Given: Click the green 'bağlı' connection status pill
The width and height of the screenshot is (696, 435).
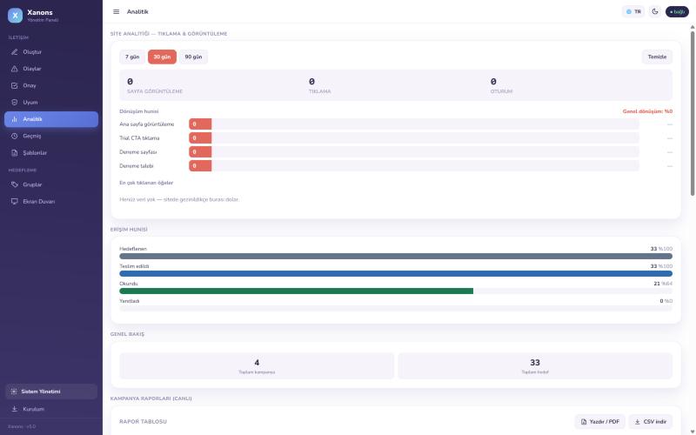Looking at the screenshot, I should coord(677,11).
